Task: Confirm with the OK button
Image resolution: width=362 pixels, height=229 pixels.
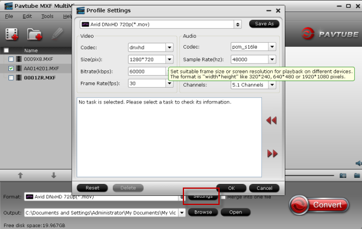Action: pyautogui.click(x=231, y=188)
